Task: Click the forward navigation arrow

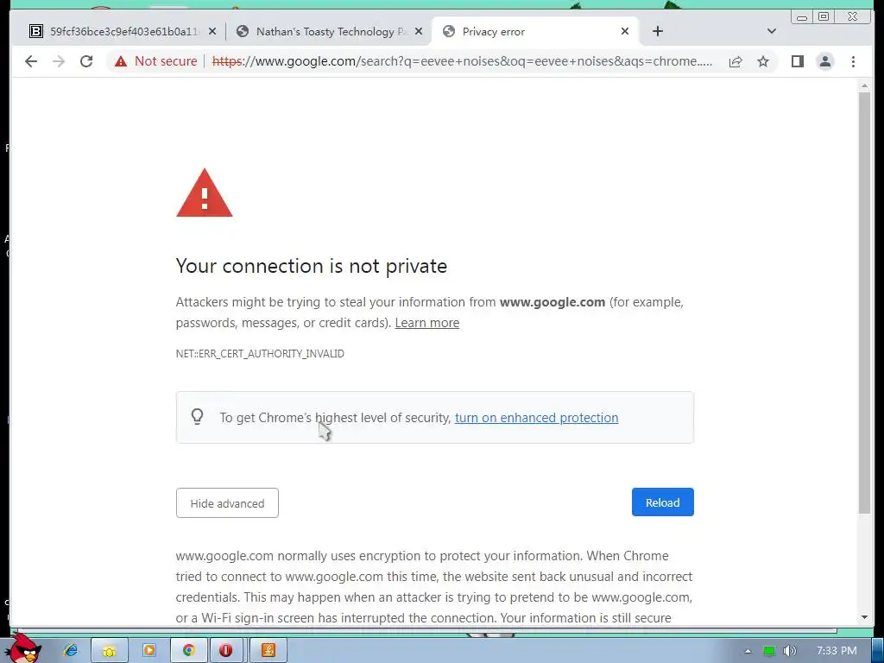Action: pos(59,61)
